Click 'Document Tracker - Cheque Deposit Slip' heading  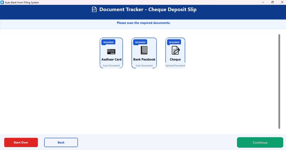(148, 10)
